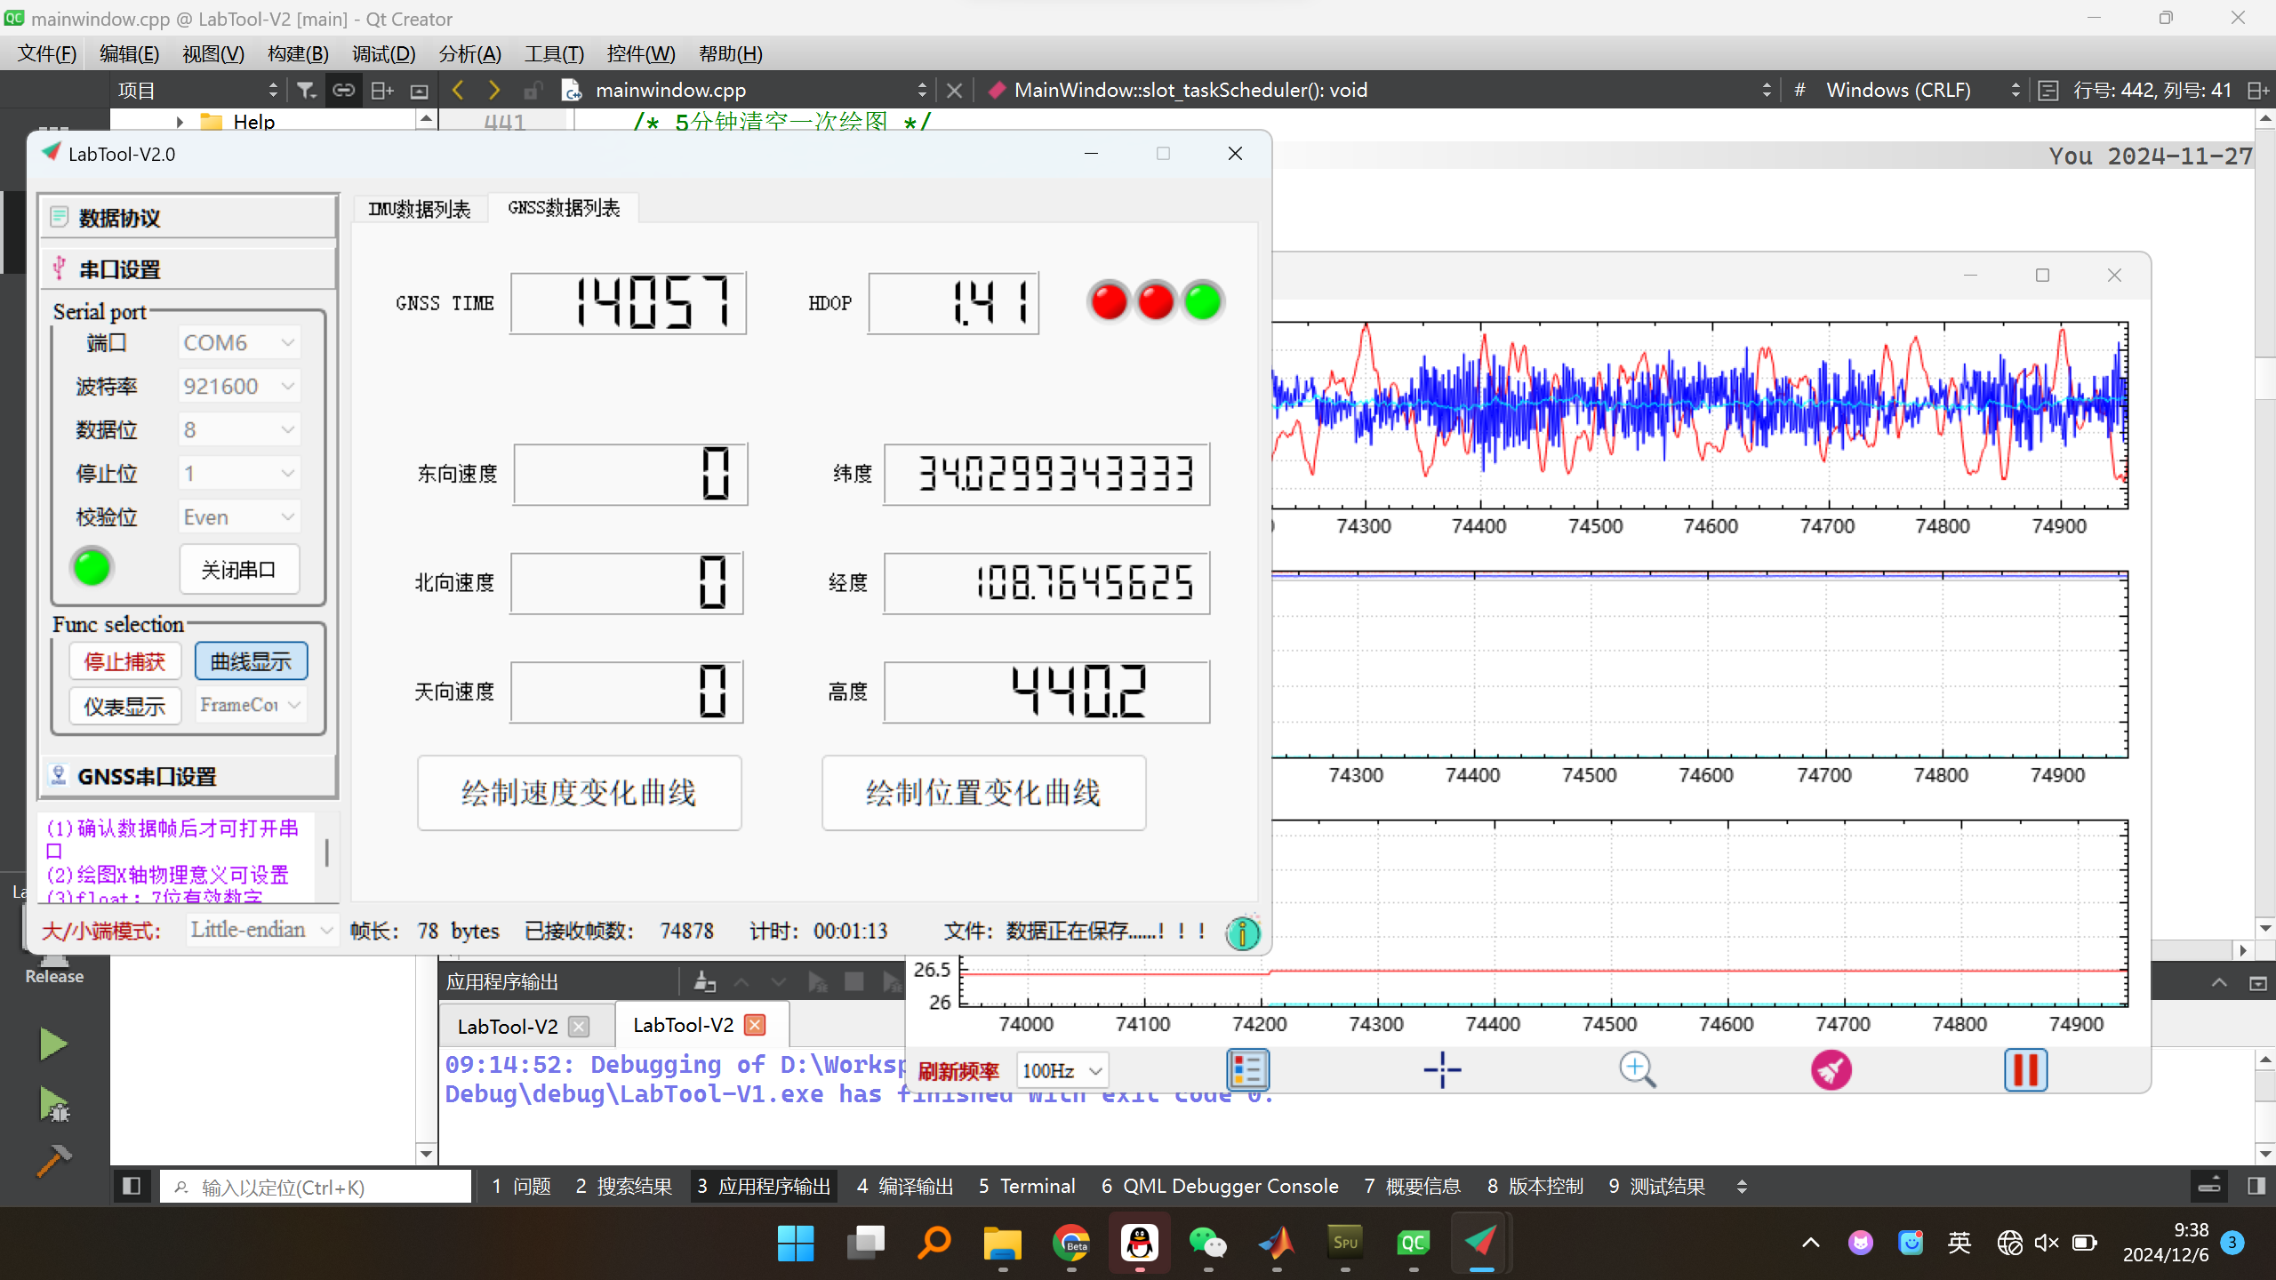Open the 调试(D) menu
The width and height of the screenshot is (2276, 1280).
point(383,53)
